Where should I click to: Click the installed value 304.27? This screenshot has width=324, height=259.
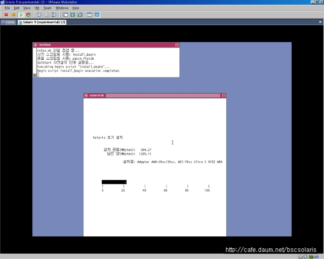(146, 150)
